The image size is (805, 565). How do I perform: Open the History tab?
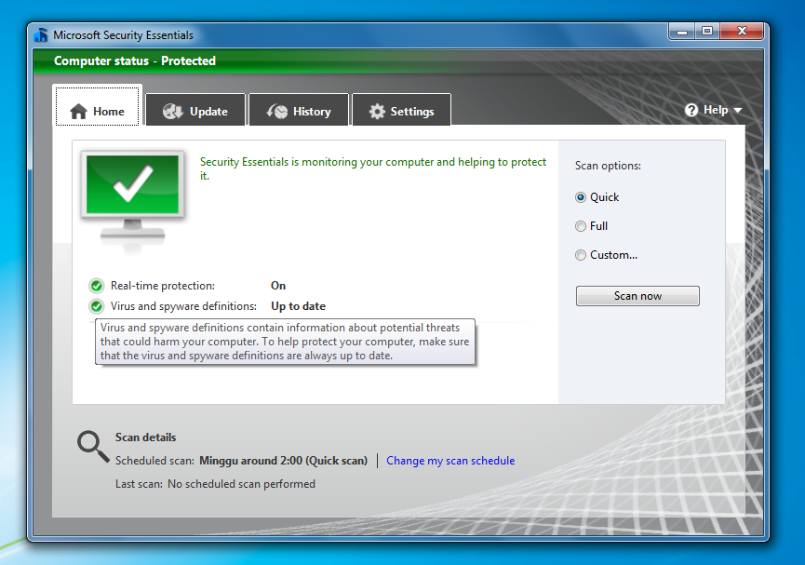[x=299, y=110]
